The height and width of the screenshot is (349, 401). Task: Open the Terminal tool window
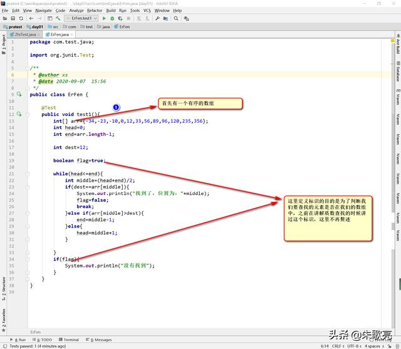(x=69, y=340)
